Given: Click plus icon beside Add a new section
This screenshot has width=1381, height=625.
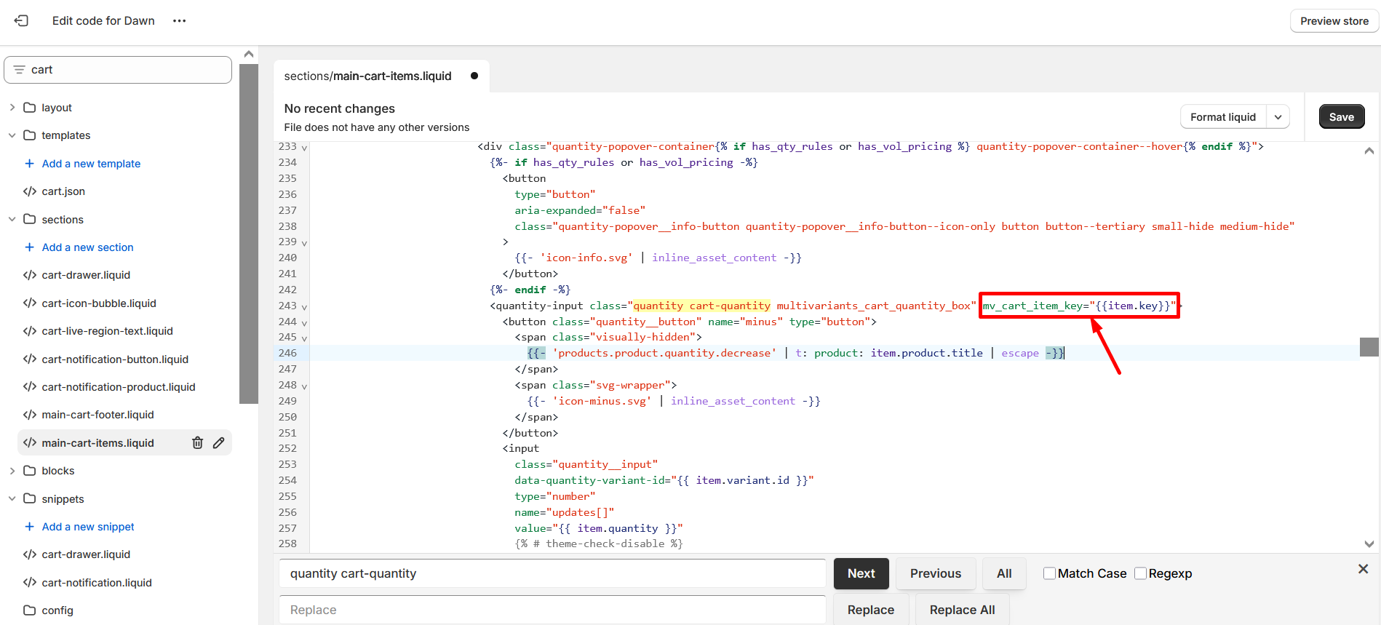Looking at the screenshot, I should tap(30, 247).
